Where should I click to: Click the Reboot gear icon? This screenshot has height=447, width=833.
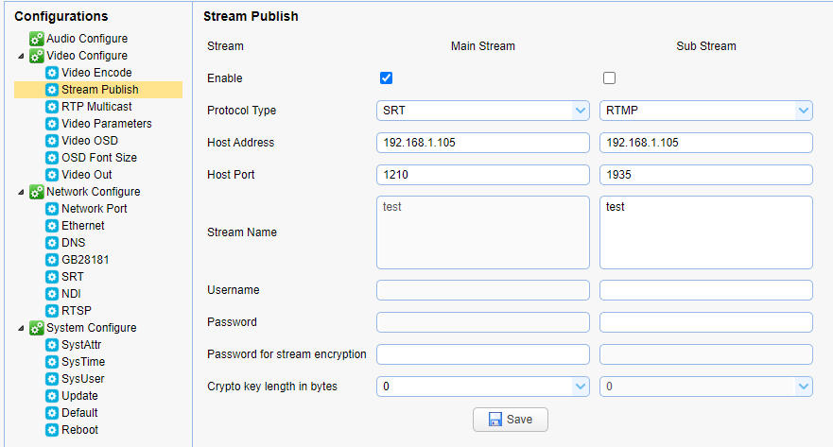[52, 430]
